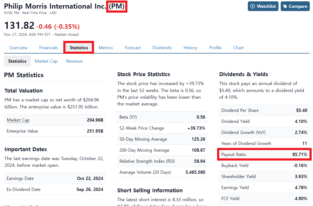Open the Financials tab
This screenshot has width=313, height=206.
click(x=48, y=48)
